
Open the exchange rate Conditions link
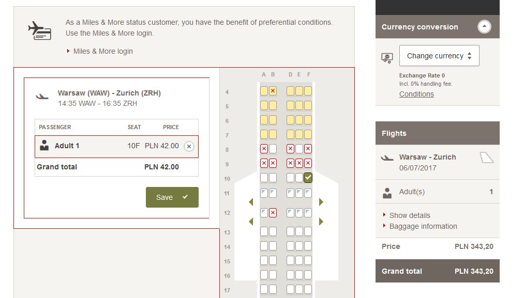click(x=416, y=94)
